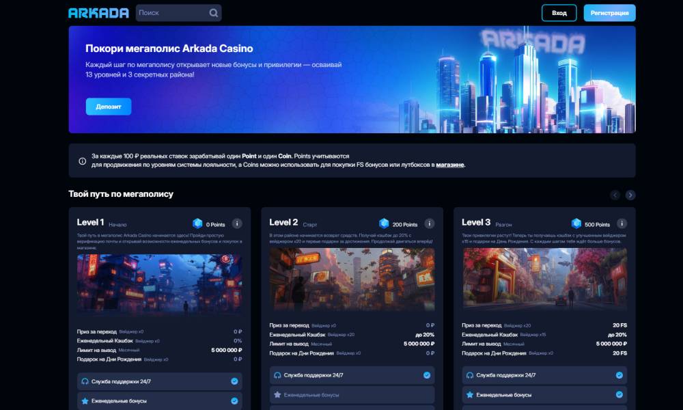Go to previous levels with left arrow
Viewport: 683px width, 410px height.
coord(615,195)
